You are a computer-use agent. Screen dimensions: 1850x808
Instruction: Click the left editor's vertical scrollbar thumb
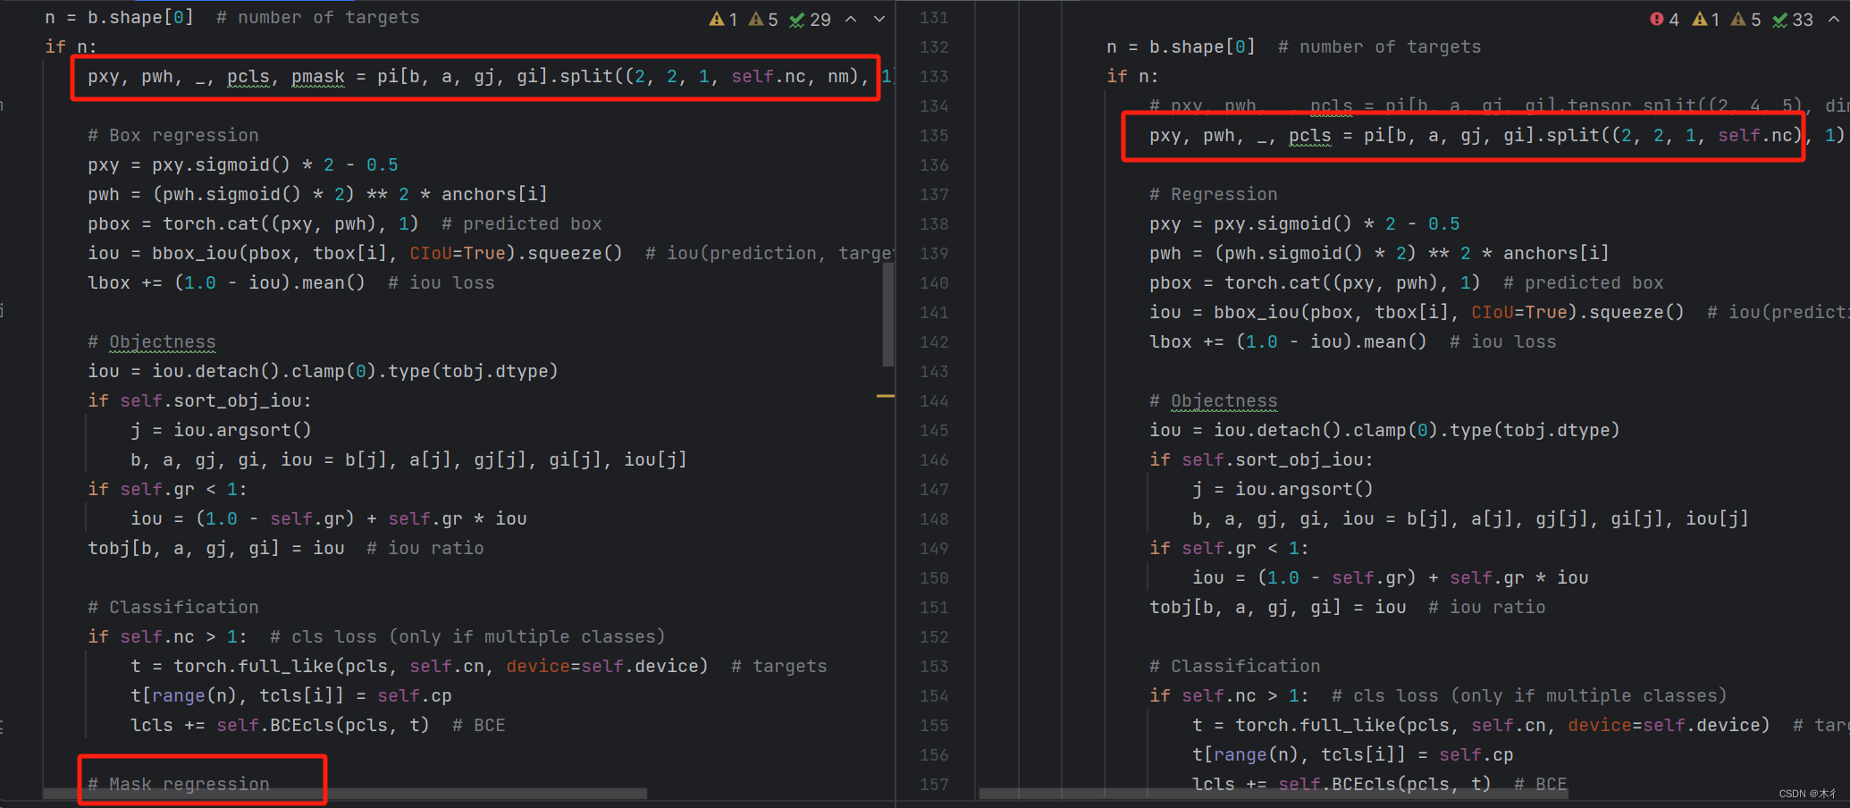point(887,315)
